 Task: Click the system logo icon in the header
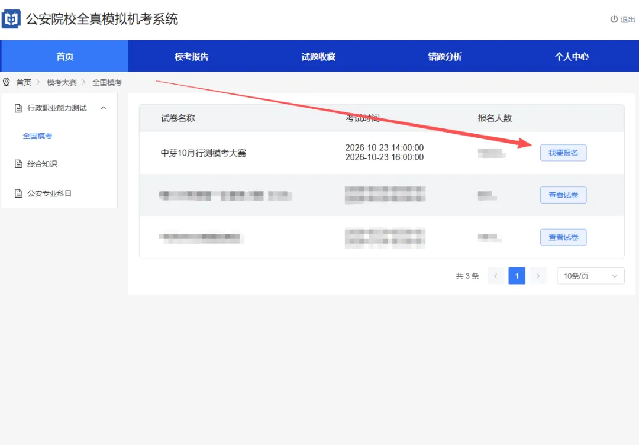(x=11, y=19)
